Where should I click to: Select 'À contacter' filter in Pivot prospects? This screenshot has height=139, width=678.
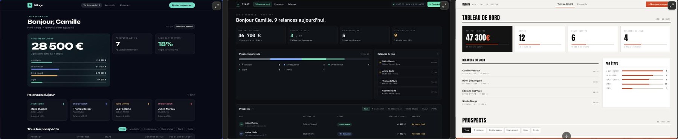coord(378,109)
